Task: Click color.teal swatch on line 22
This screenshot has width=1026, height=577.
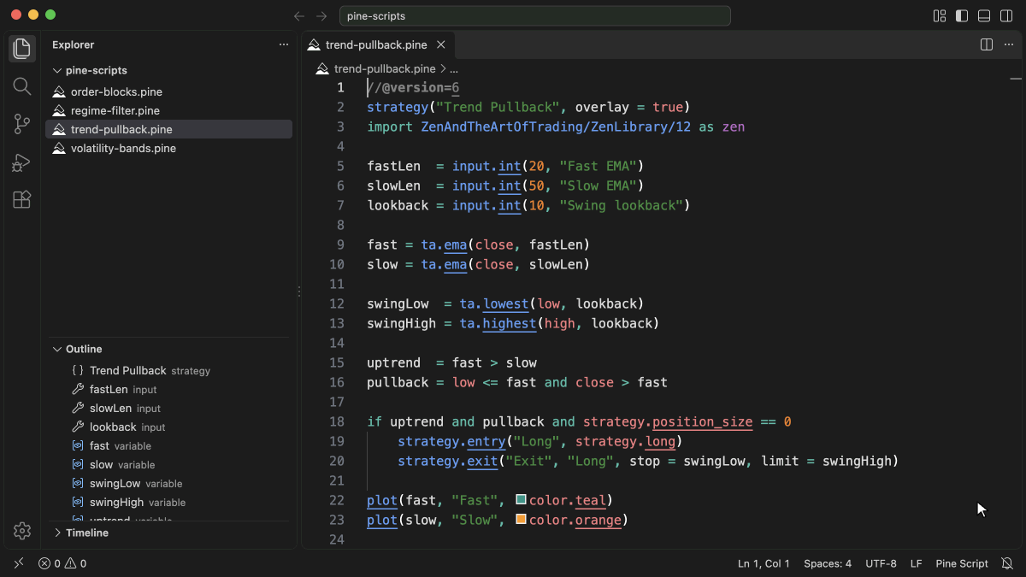Action: coord(521,499)
